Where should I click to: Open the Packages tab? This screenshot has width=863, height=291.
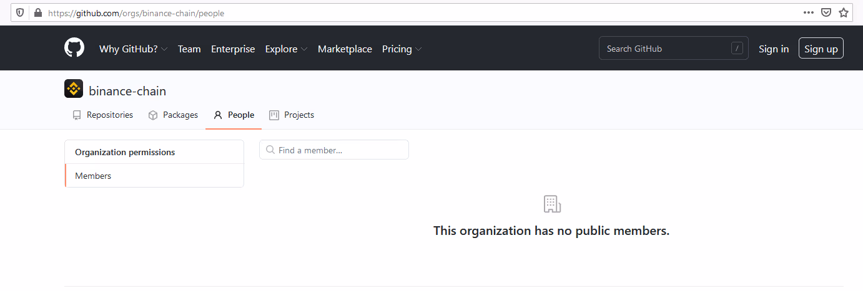coord(173,115)
